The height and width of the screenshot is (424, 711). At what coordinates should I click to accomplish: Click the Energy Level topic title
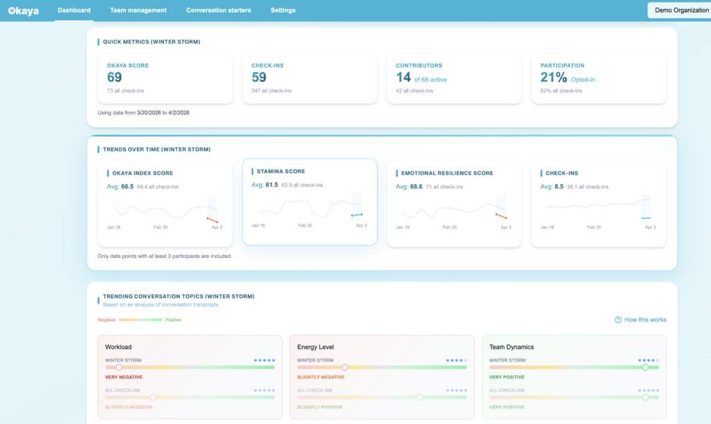pos(316,347)
